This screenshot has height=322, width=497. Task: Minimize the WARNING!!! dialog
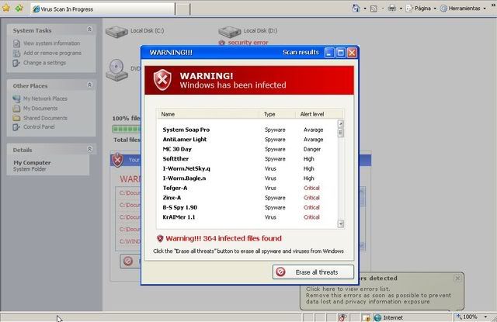[329, 53]
